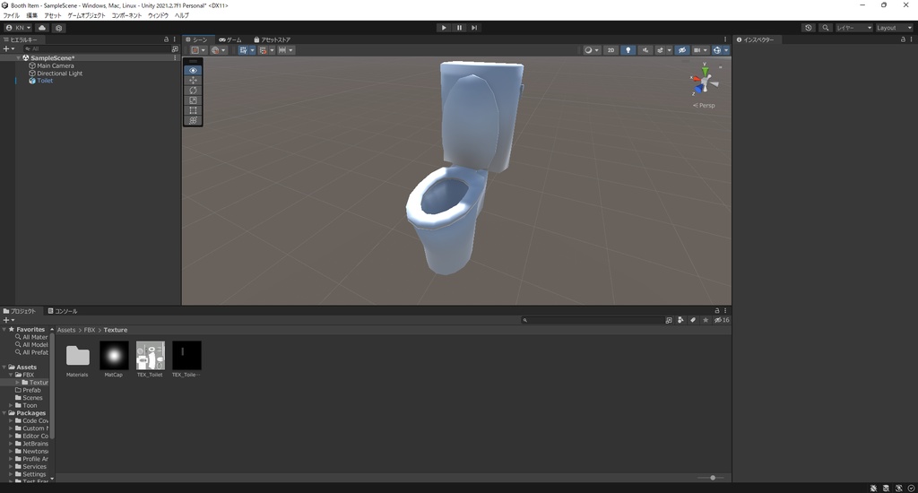Open the undo history icon in top toolbar
The height and width of the screenshot is (493, 918).
pyautogui.click(x=809, y=28)
